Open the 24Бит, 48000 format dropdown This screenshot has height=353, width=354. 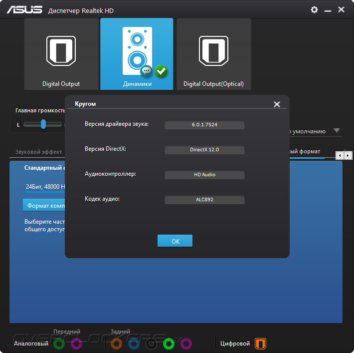(45, 187)
